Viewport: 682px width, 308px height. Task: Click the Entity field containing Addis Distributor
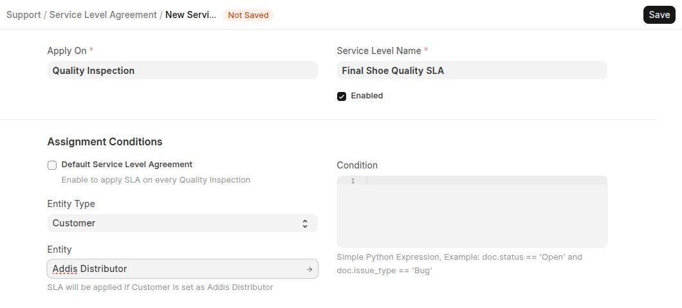click(x=174, y=269)
